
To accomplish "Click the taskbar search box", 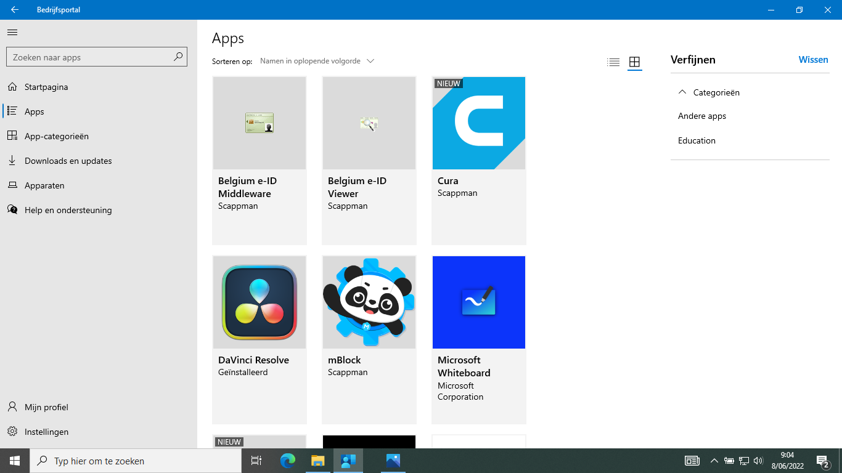I will pyautogui.click(x=136, y=461).
